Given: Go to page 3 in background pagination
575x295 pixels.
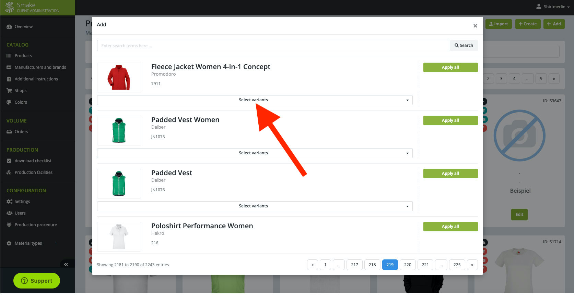Looking at the screenshot, I should 501,79.
